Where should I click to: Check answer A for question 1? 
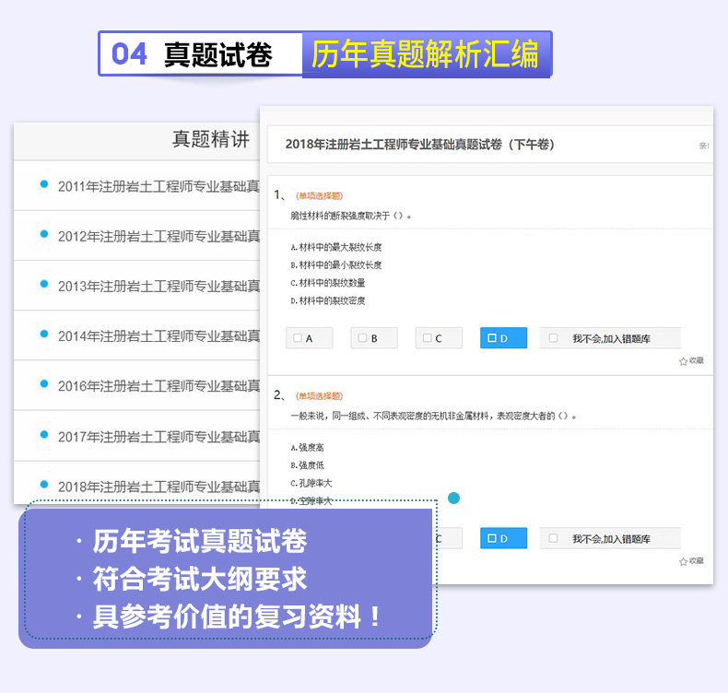[310, 338]
